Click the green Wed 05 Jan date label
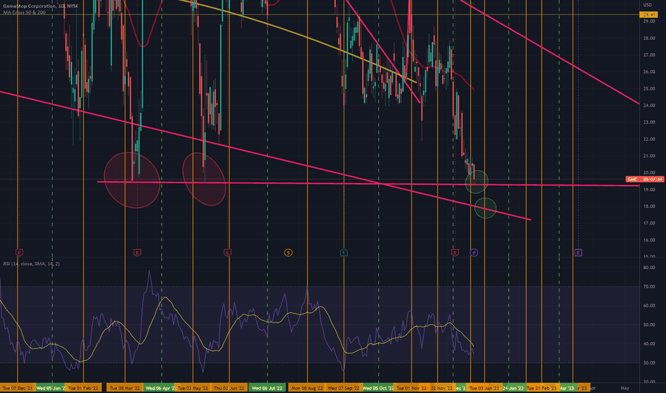 coord(51,388)
